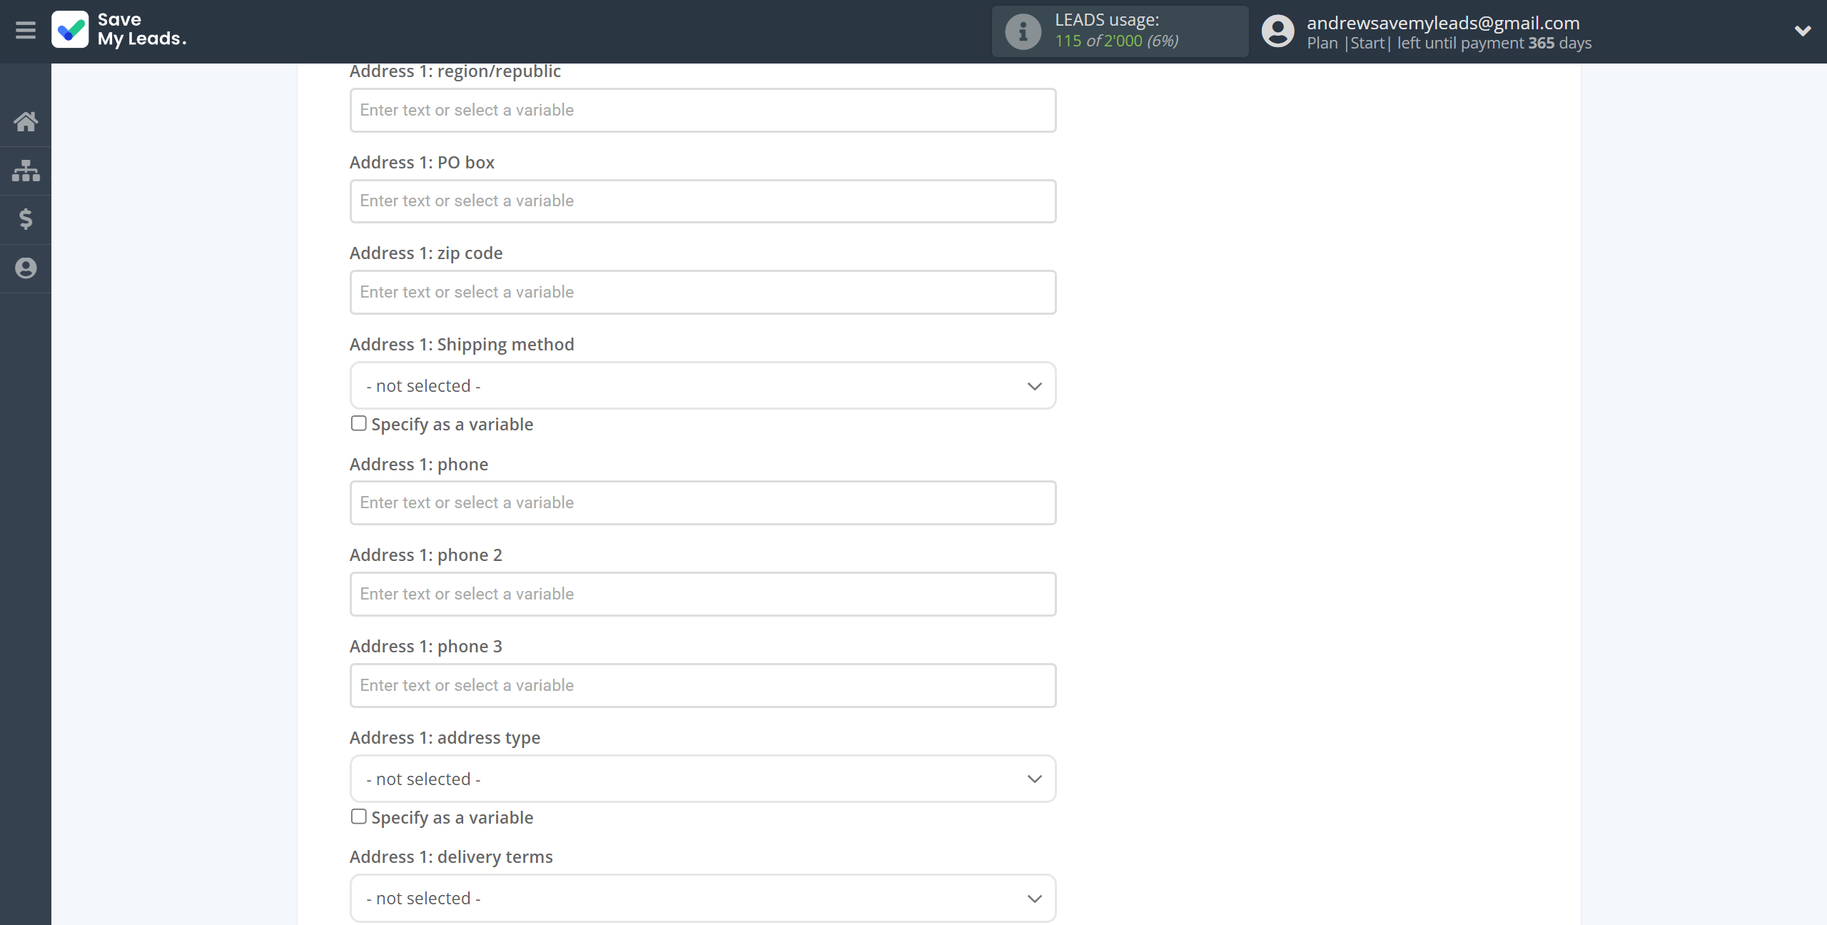Click the LEADS usage counter text
This screenshot has width=1827, height=925.
tap(1117, 41)
